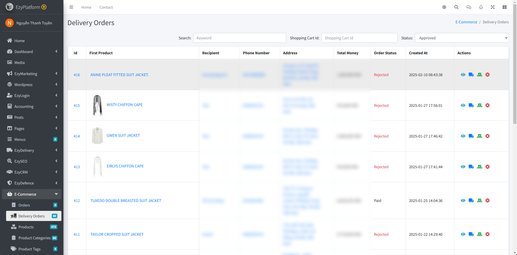The height and width of the screenshot is (255, 517).
Task: Open the notifications bell
Action: coord(481,7)
